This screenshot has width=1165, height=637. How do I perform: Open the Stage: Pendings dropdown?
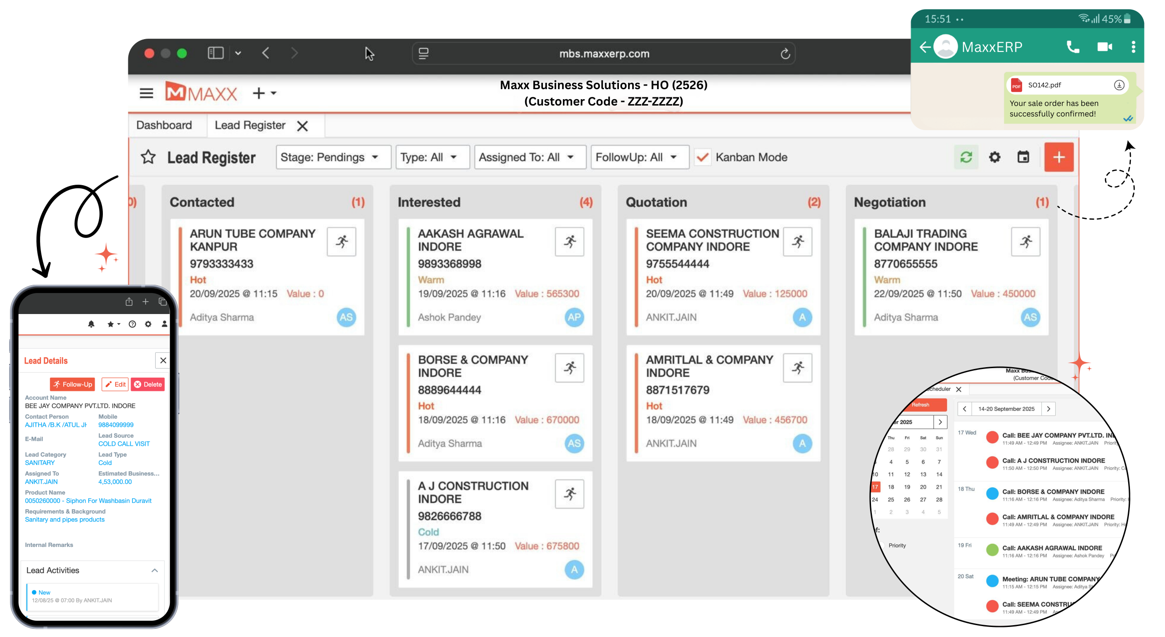(333, 157)
